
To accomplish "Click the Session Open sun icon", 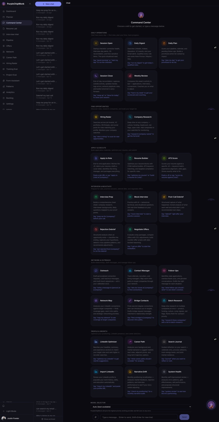I will pyautogui.click(x=96, y=43).
